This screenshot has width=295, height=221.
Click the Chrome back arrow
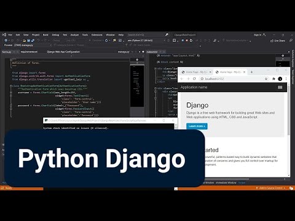[x=182, y=79]
